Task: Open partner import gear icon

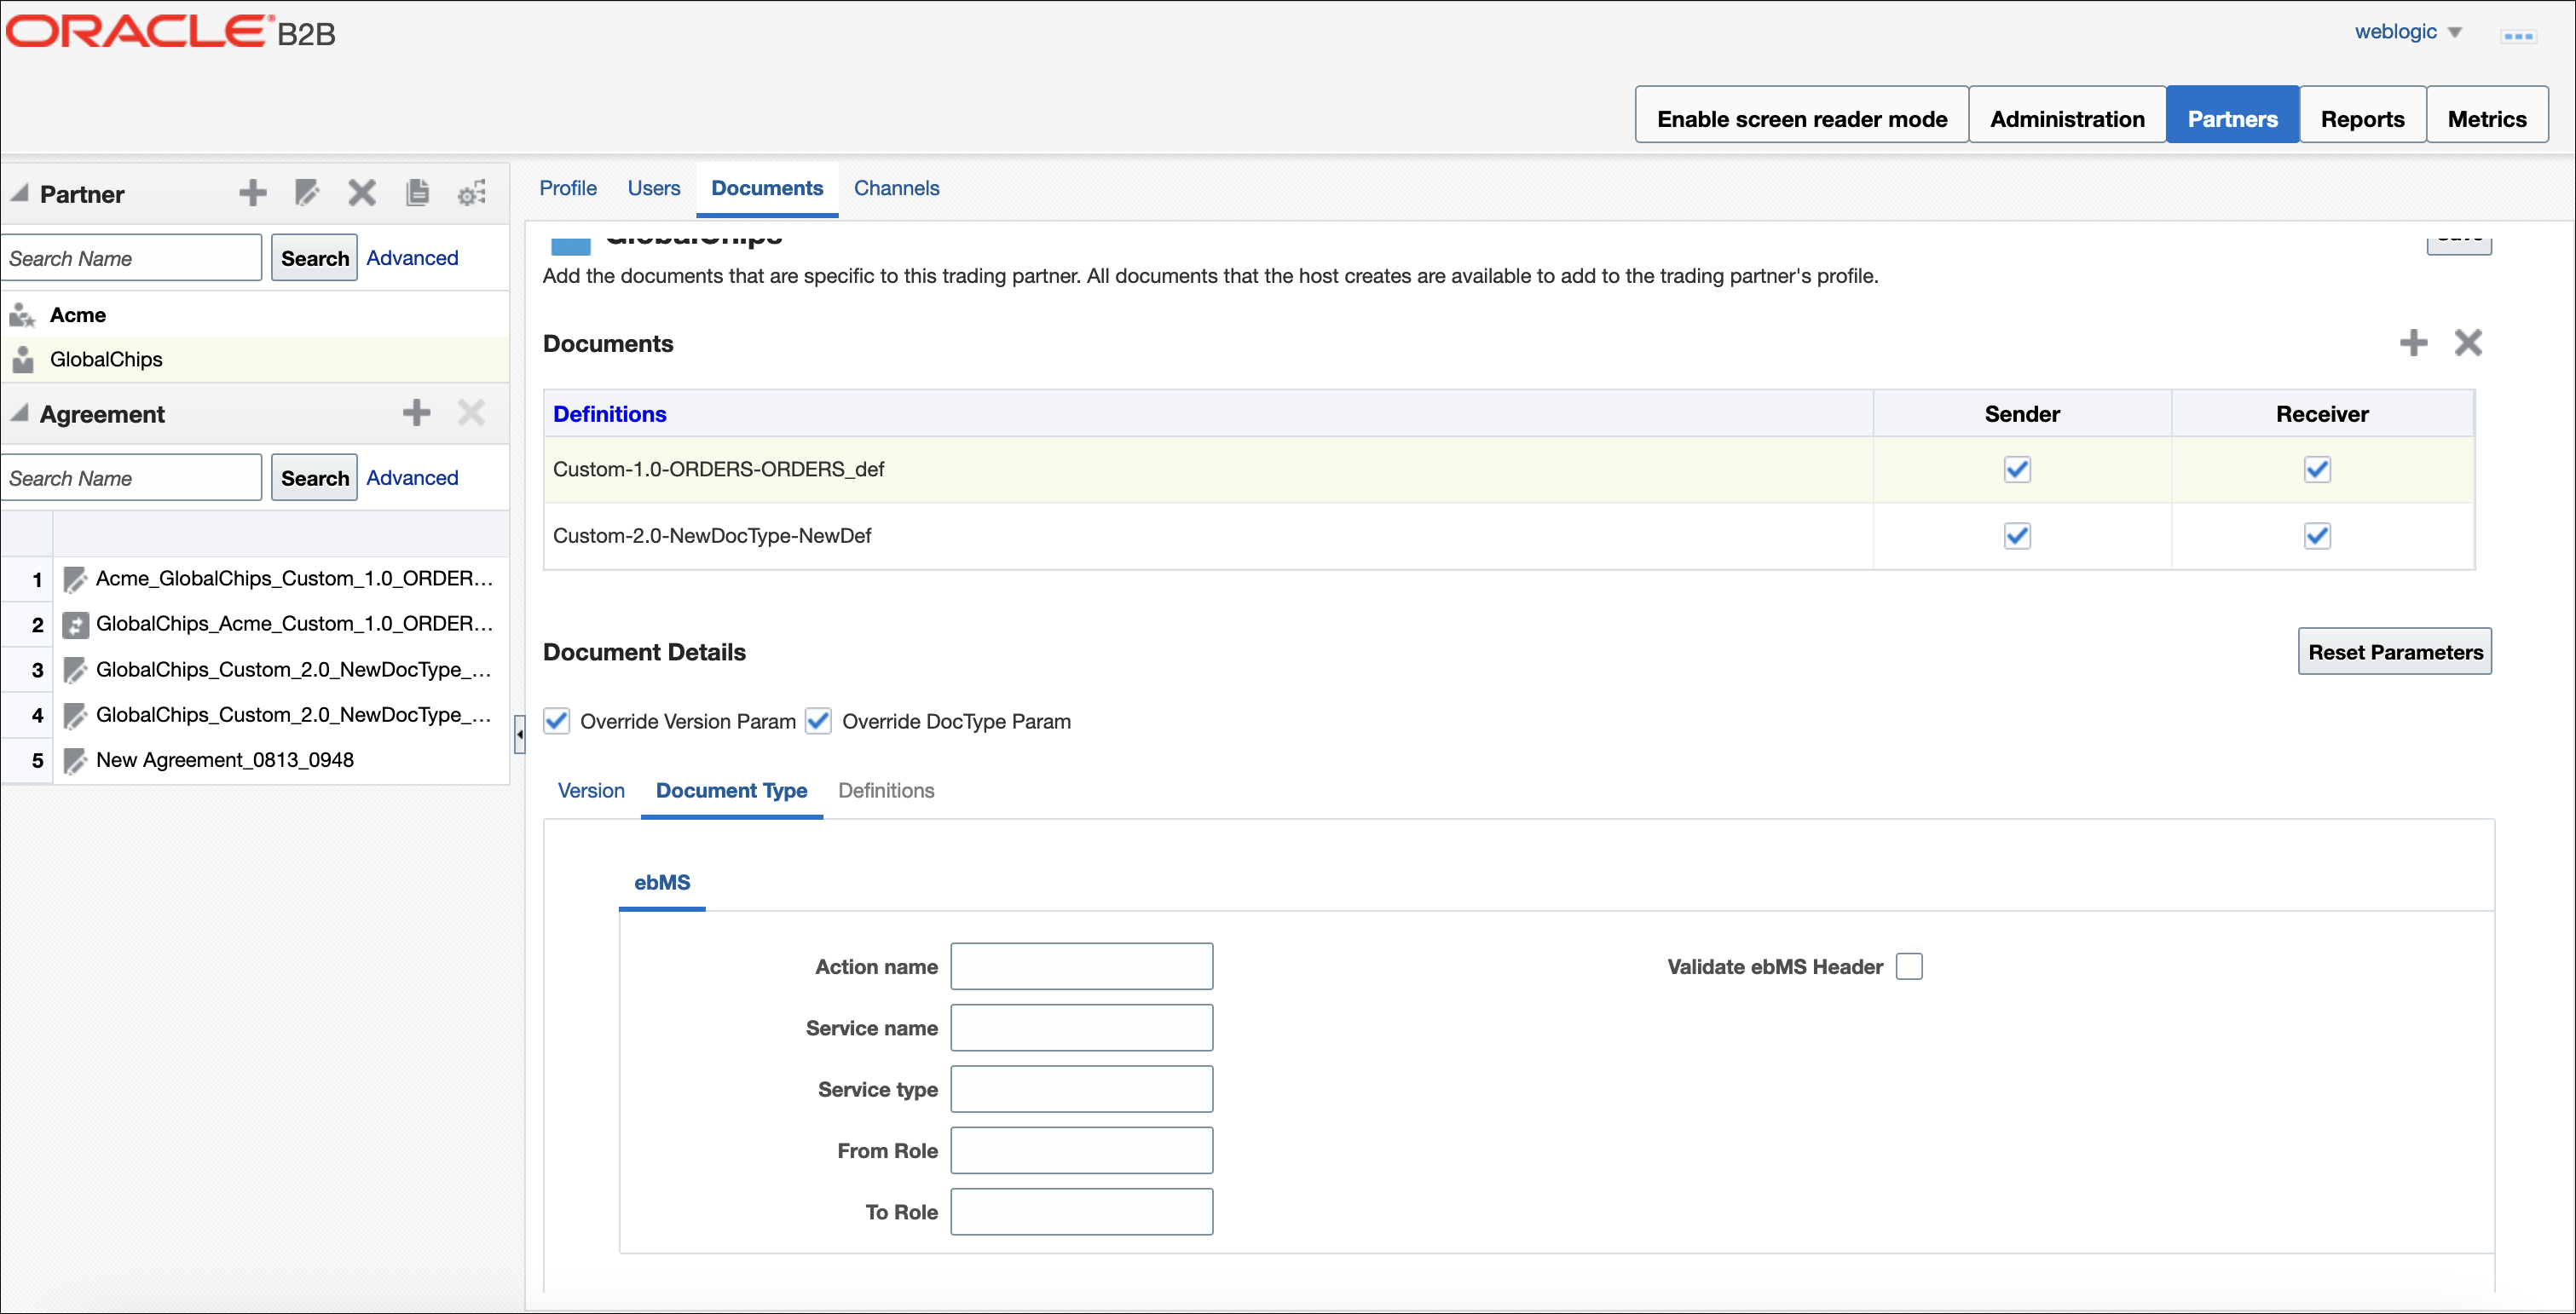Action: pyautogui.click(x=472, y=192)
